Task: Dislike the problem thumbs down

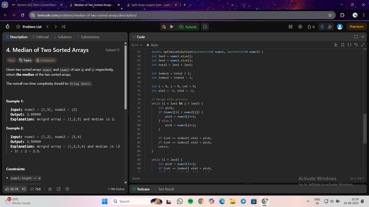Action: 24,189
